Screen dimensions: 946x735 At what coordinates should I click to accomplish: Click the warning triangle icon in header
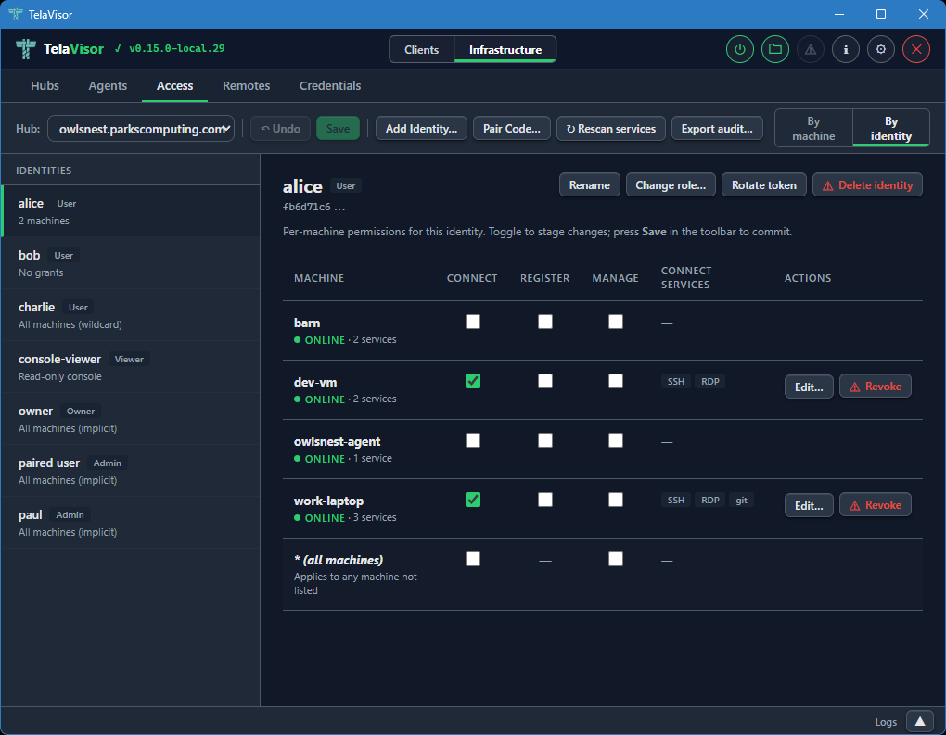tap(811, 49)
